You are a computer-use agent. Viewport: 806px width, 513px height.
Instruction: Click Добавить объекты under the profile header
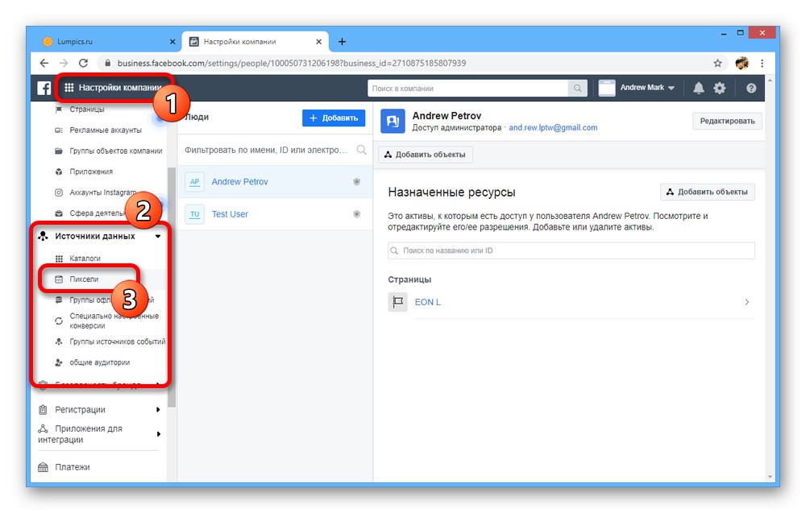(426, 155)
